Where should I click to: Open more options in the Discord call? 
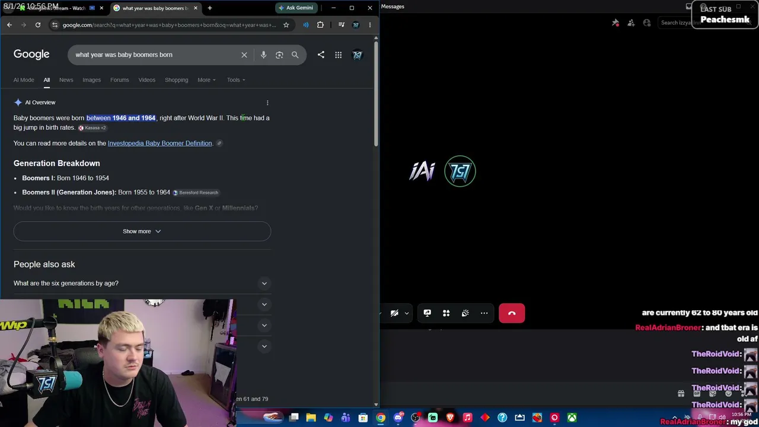click(484, 313)
